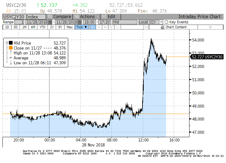Click the 95) Compare button
Viewport: 226px width, 163px height.
coord(59,17)
